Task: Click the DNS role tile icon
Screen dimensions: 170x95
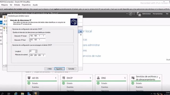Action: point(98,78)
